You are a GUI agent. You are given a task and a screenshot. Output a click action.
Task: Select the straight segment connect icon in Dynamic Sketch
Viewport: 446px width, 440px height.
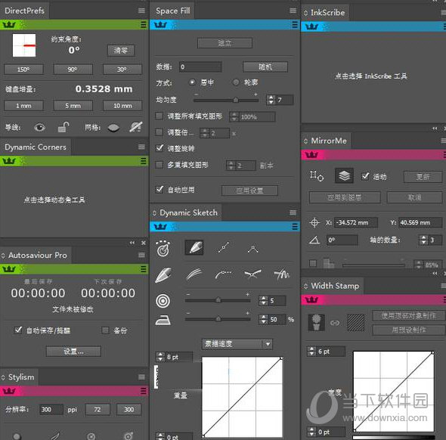[x=224, y=247]
